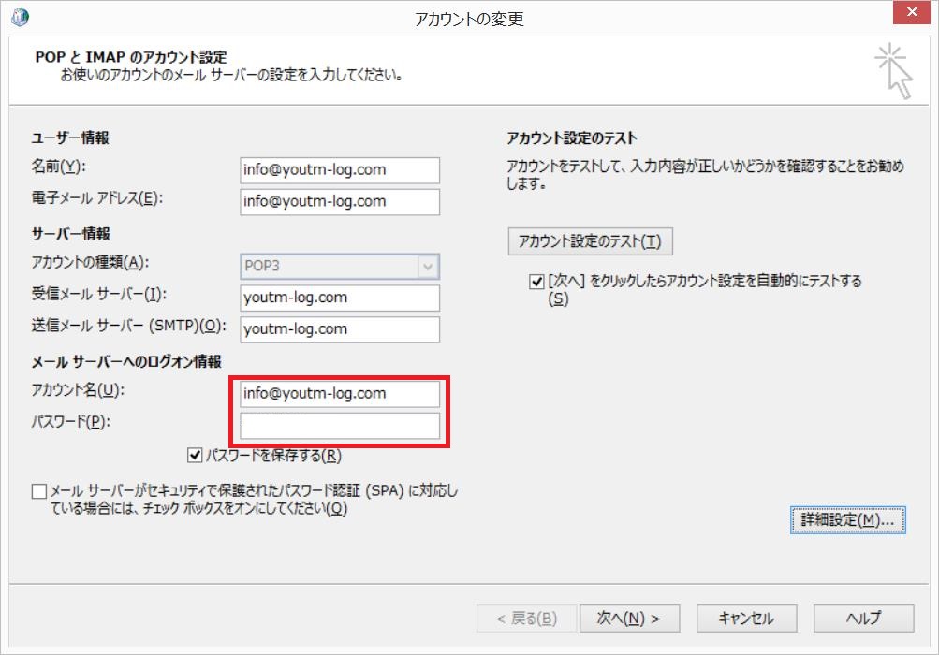
Task: Click the 名前(Y): label
Action: [59, 167]
